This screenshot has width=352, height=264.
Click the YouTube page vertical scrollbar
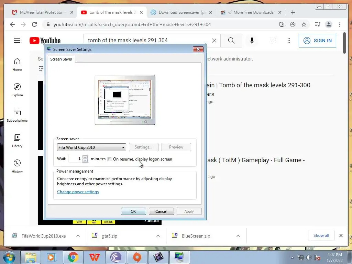[345, 43]
